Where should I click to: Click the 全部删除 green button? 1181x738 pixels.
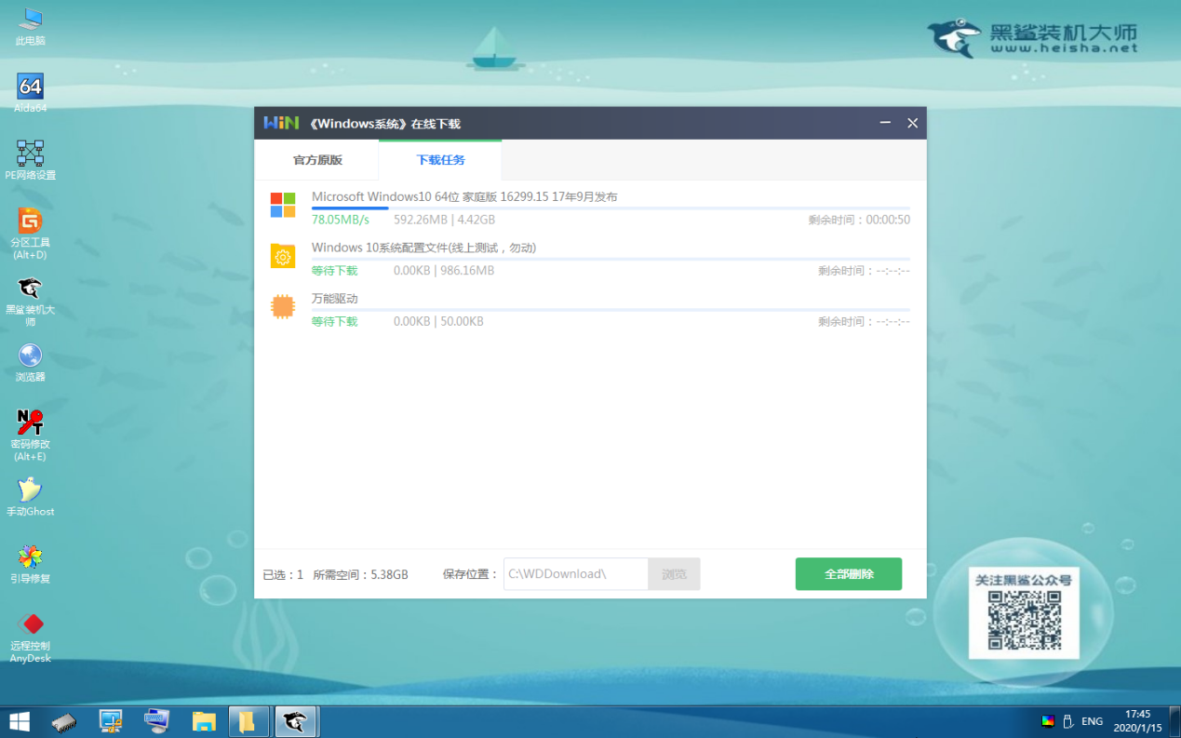848,573
